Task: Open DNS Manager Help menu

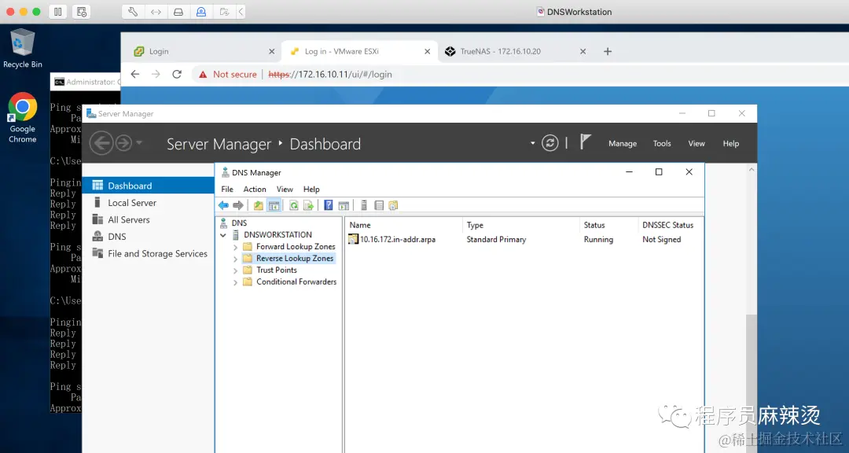Action: coord(311,189)
